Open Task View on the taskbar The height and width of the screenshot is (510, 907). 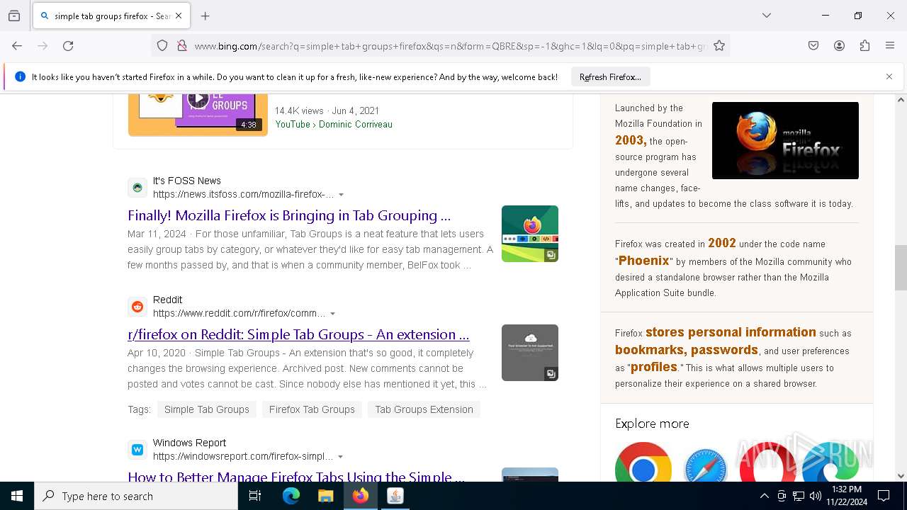coord(255,496)
